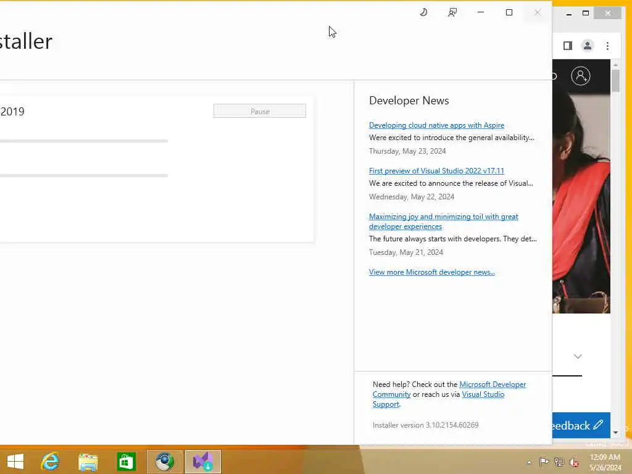Visit the Microsoft Developer Community link
The width and height of the screenshot is (632, 474).
[492, 385]
